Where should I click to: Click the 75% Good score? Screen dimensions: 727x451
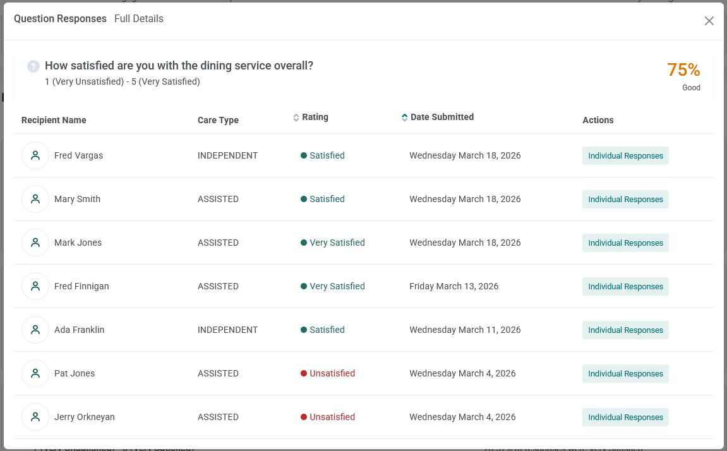684,76
